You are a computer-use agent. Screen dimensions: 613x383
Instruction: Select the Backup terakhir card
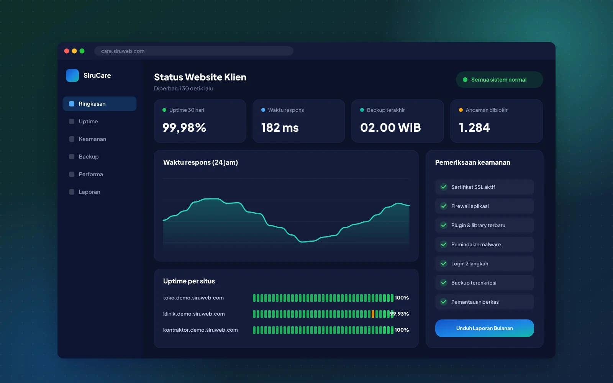coord(398,121)
